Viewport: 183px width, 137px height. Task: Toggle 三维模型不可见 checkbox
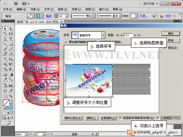158,118
